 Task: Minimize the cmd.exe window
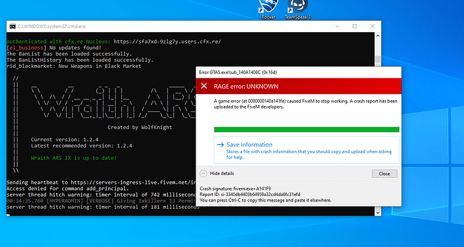coord(338,26)
